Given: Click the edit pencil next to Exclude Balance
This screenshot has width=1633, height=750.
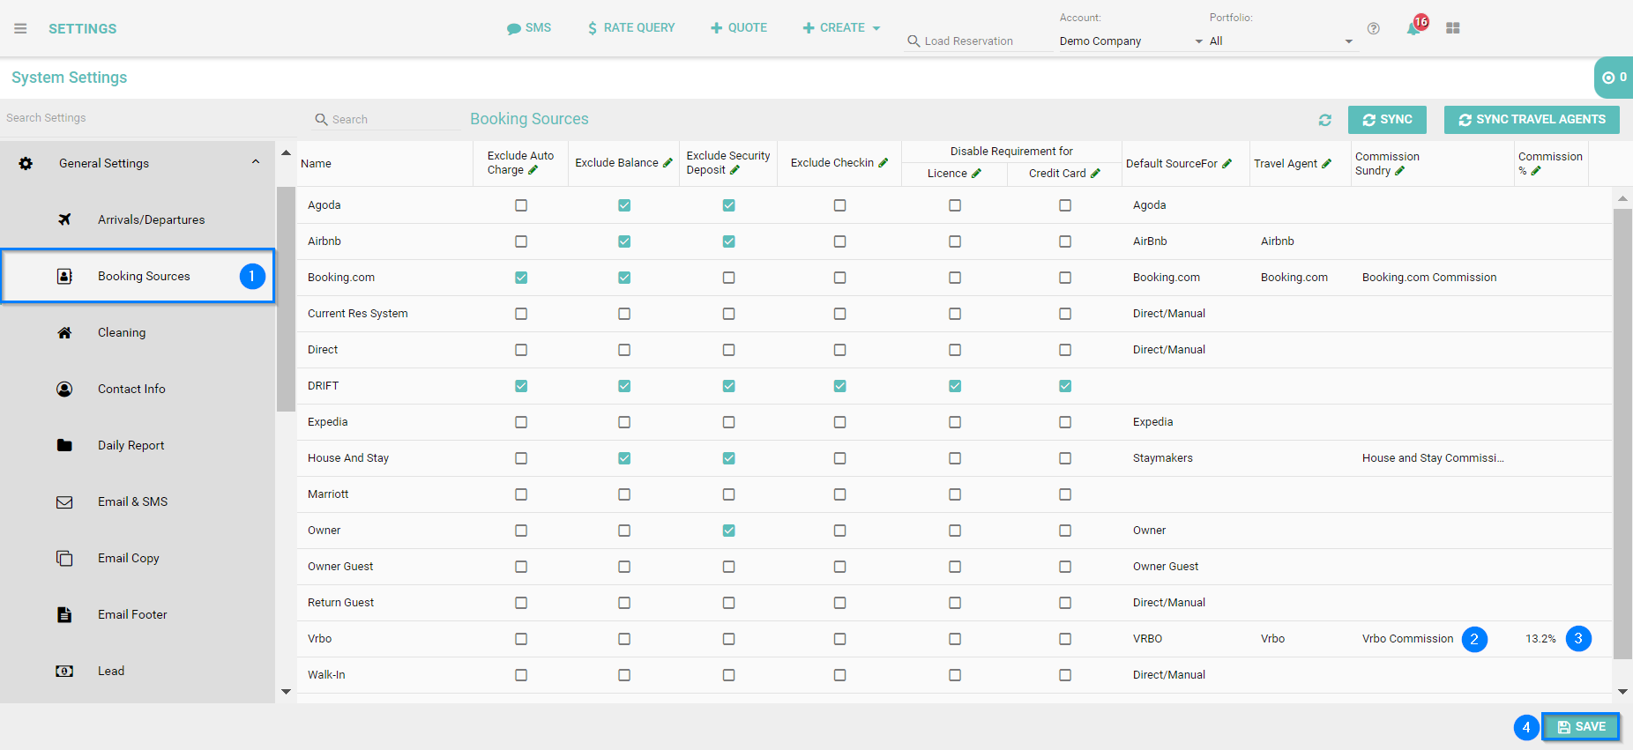Looking at the screenshot, I should (x=667, y=163).
